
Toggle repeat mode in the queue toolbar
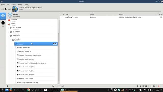click(x=138, y=86)
